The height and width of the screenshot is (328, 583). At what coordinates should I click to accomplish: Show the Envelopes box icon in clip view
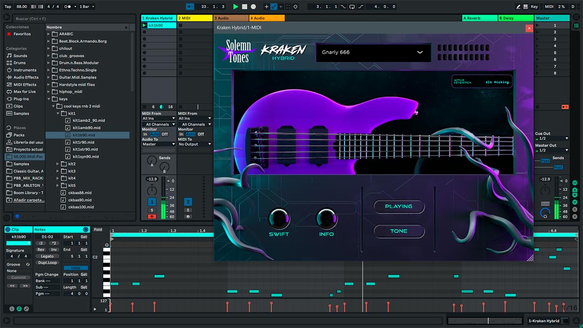(x=26, y=309)
